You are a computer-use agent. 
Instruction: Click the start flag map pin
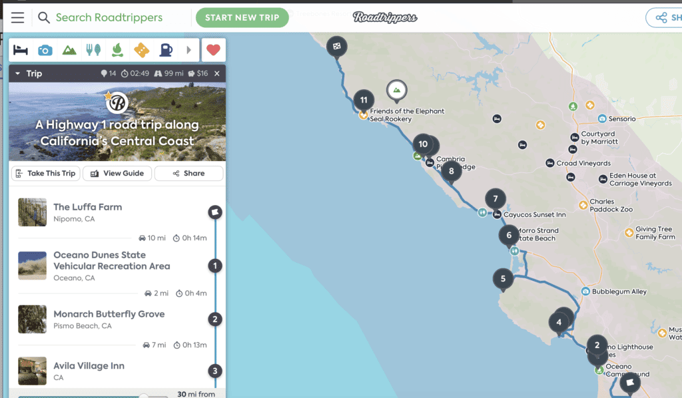(x=630, y=383)
